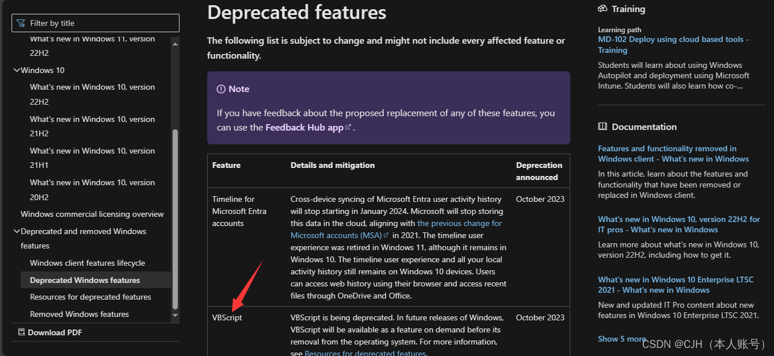This screenshot has height=356, width=774.
Task: Click inside the Filter by title field
Action: coord(95,22)
